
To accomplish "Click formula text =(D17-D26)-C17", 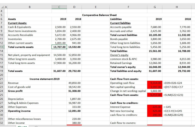I will [x=173, y=87].
